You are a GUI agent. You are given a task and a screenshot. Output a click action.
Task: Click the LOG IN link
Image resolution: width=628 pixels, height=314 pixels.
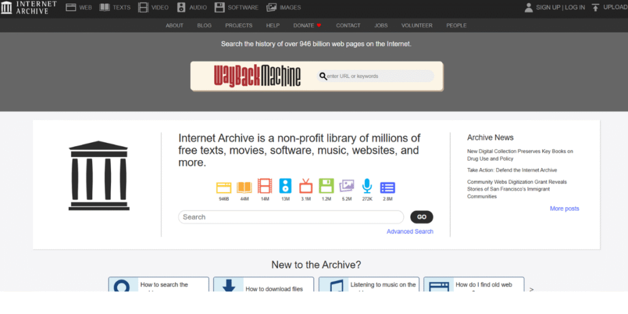pyautogui.click(x=575, y=7)
